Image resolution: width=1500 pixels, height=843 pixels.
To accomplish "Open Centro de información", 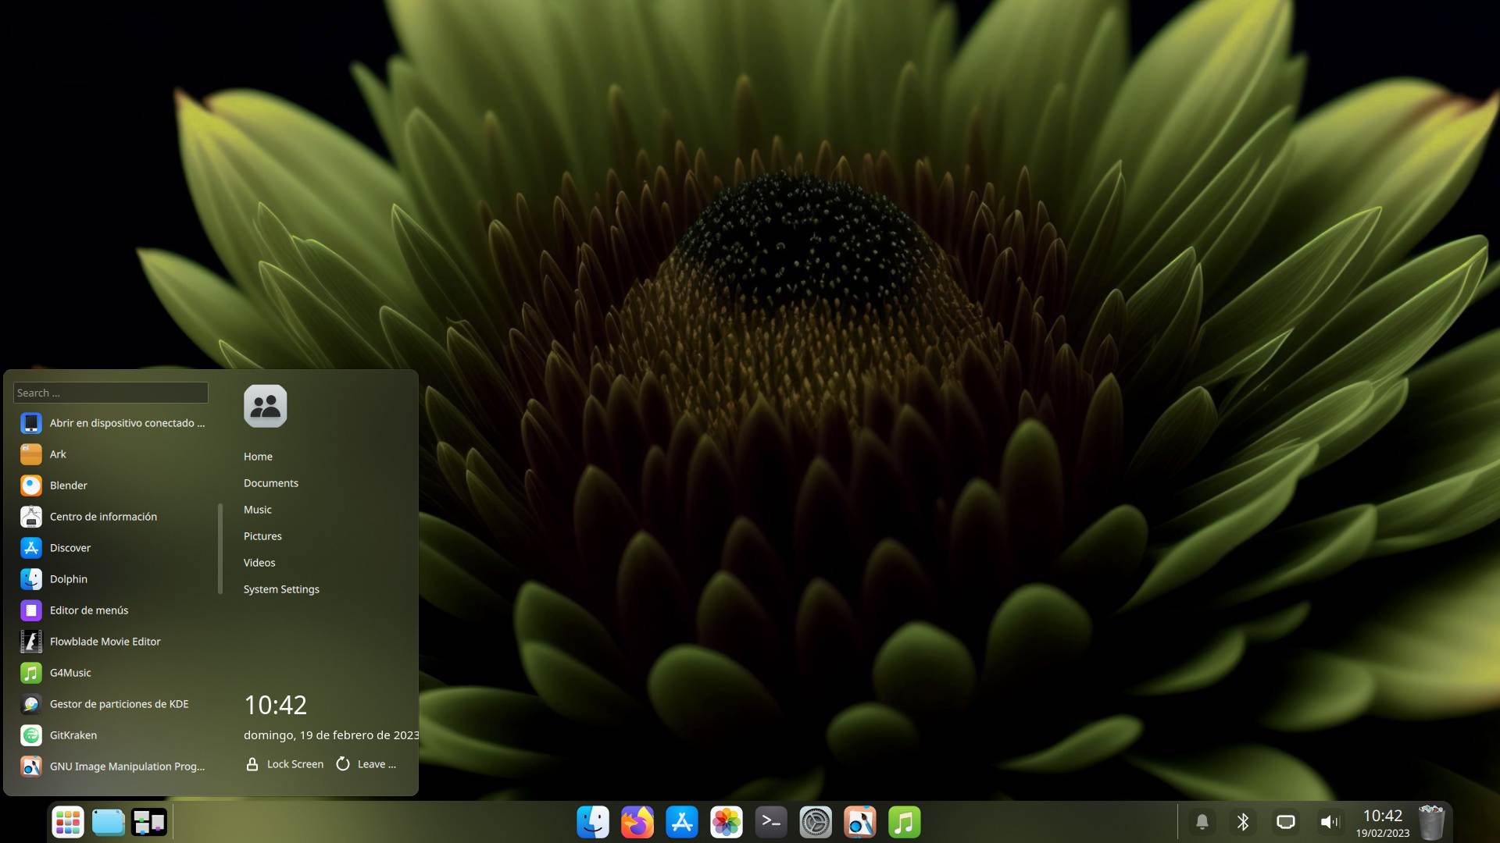I will (x=113, y=517).
